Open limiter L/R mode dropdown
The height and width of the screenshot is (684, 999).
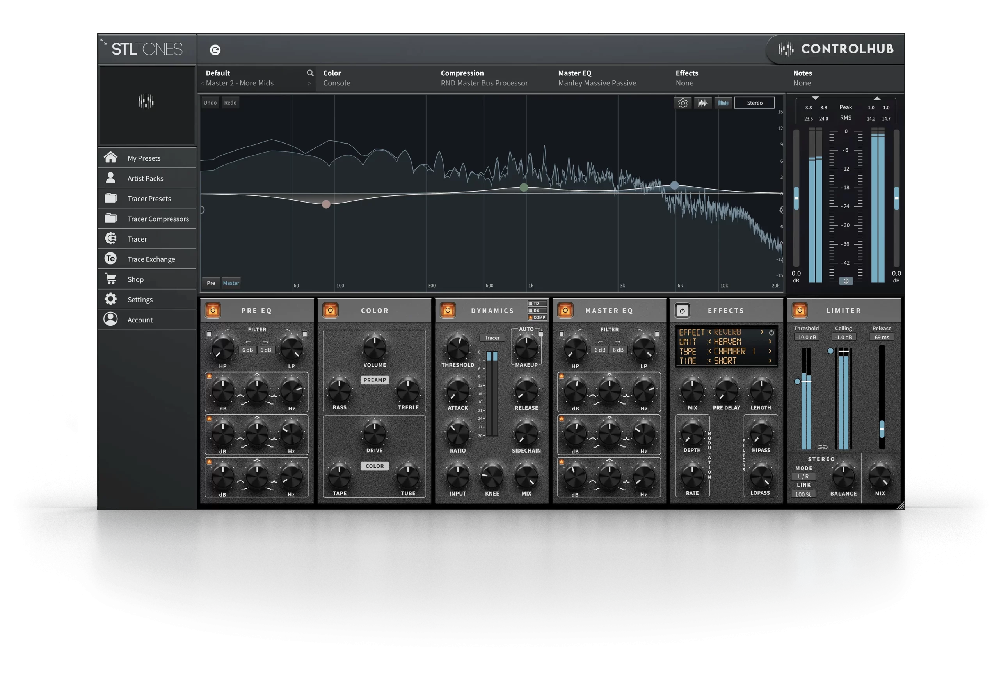coord(803,476)
